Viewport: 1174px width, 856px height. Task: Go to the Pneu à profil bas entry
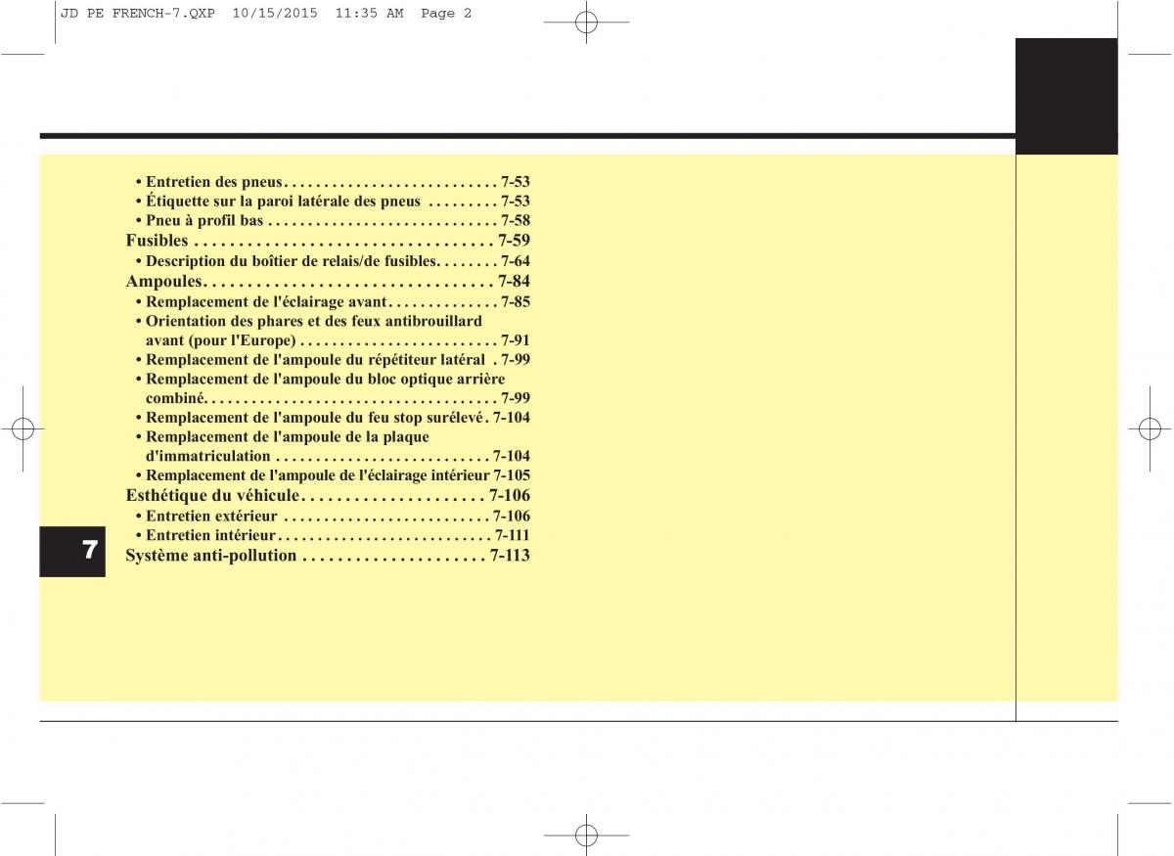[x=332, y=221]
